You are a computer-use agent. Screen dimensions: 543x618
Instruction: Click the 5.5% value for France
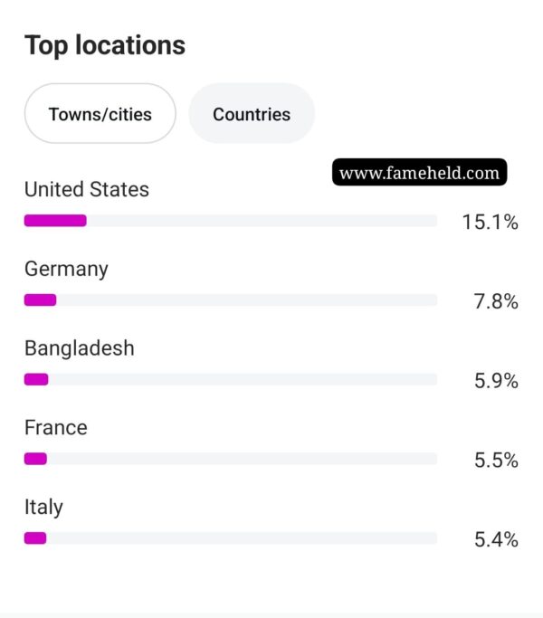click(496, 460)
